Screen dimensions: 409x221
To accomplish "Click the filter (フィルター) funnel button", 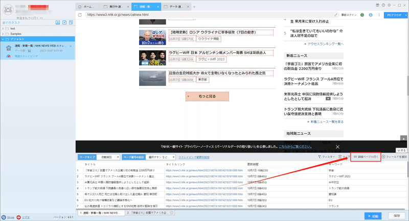I will point(326,157).
